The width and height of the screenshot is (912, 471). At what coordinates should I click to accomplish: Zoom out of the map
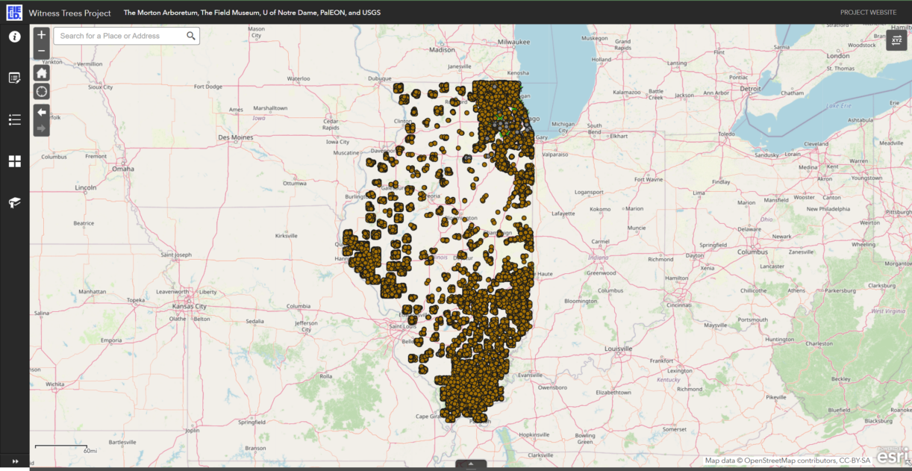(42, 51)
